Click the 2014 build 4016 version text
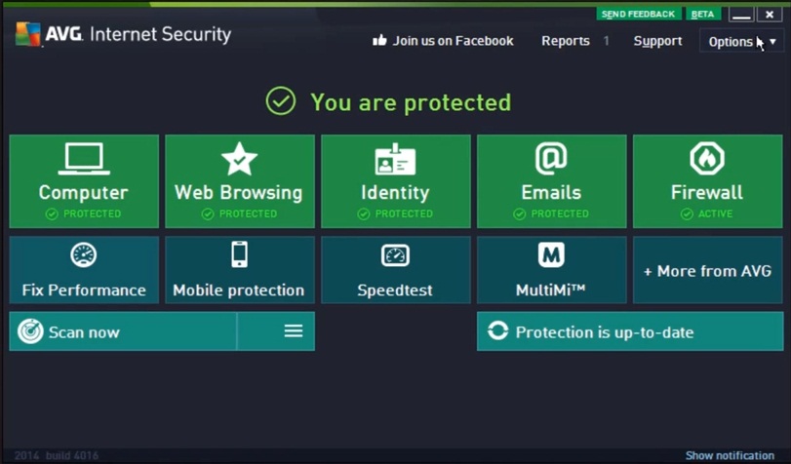The width and height of the screenshot is (791, 464). coord(56,456)
